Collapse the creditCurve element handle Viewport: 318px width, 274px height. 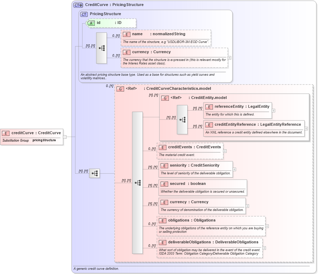tap(65, 137)
